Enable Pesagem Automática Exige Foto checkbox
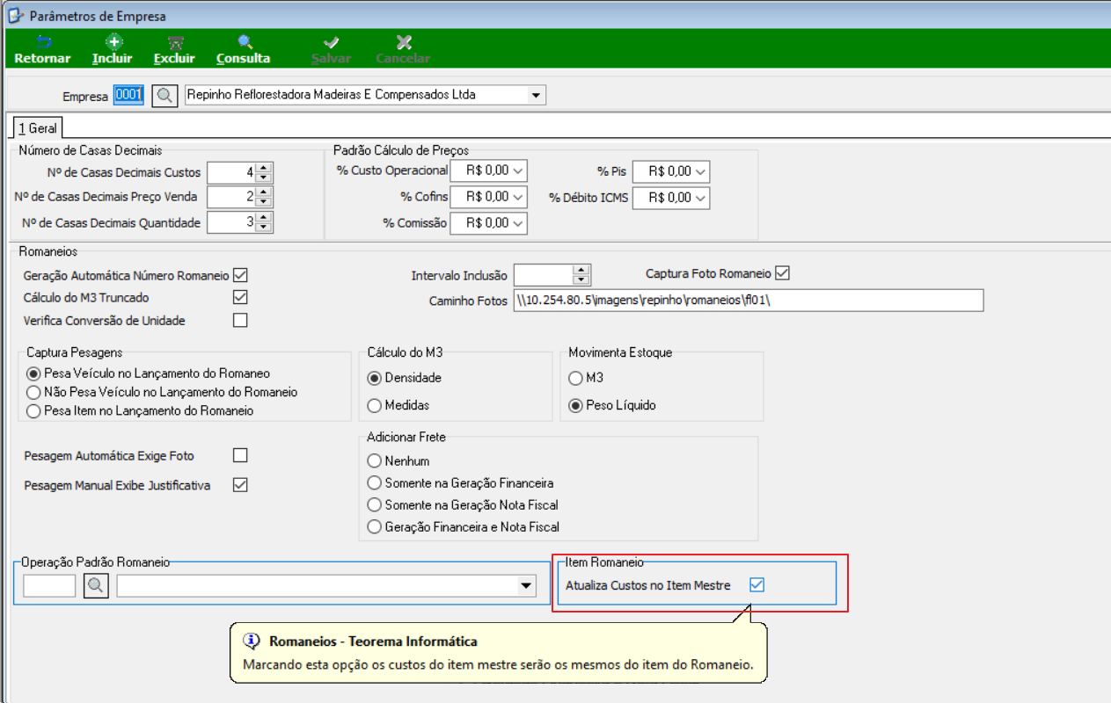The height and width of the screenshot is (703, 1111). (240, 455)
